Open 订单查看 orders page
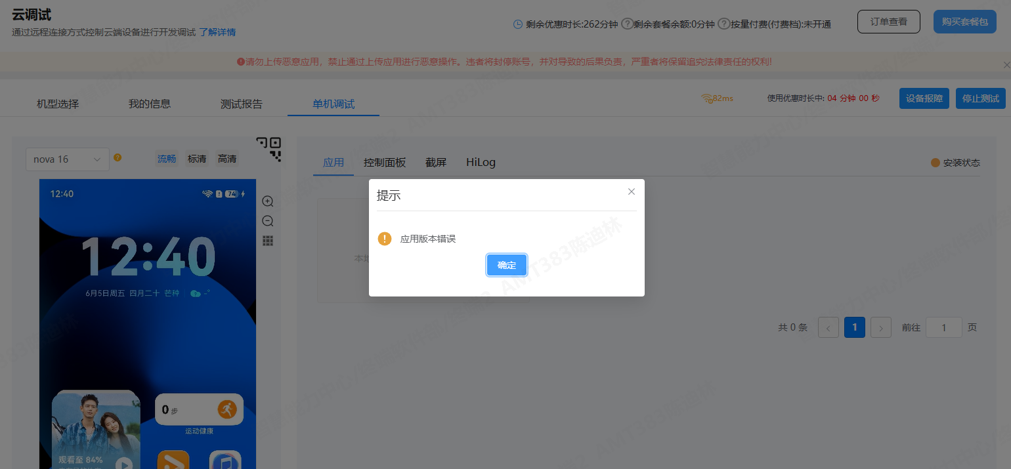 (x=889, y=22)
